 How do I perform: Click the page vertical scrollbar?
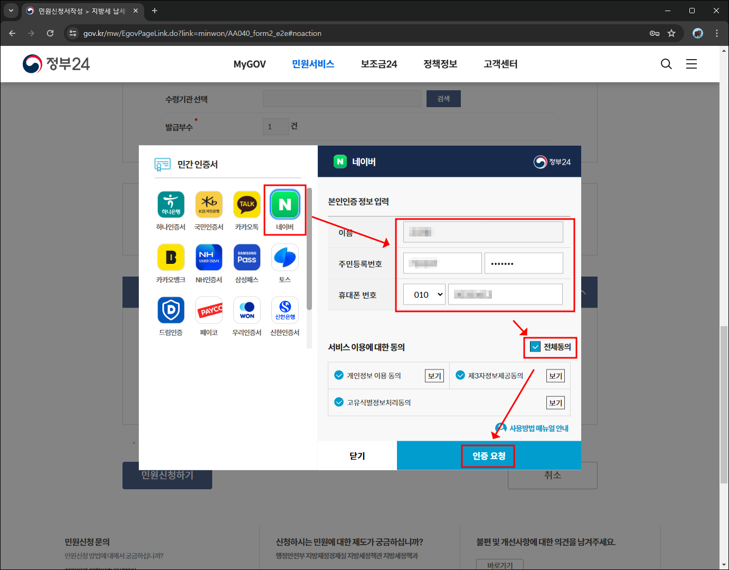click(x=724, y=405)
